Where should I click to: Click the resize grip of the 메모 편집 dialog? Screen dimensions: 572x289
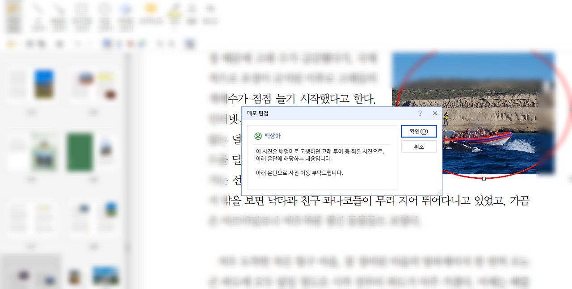click(440, 191)
